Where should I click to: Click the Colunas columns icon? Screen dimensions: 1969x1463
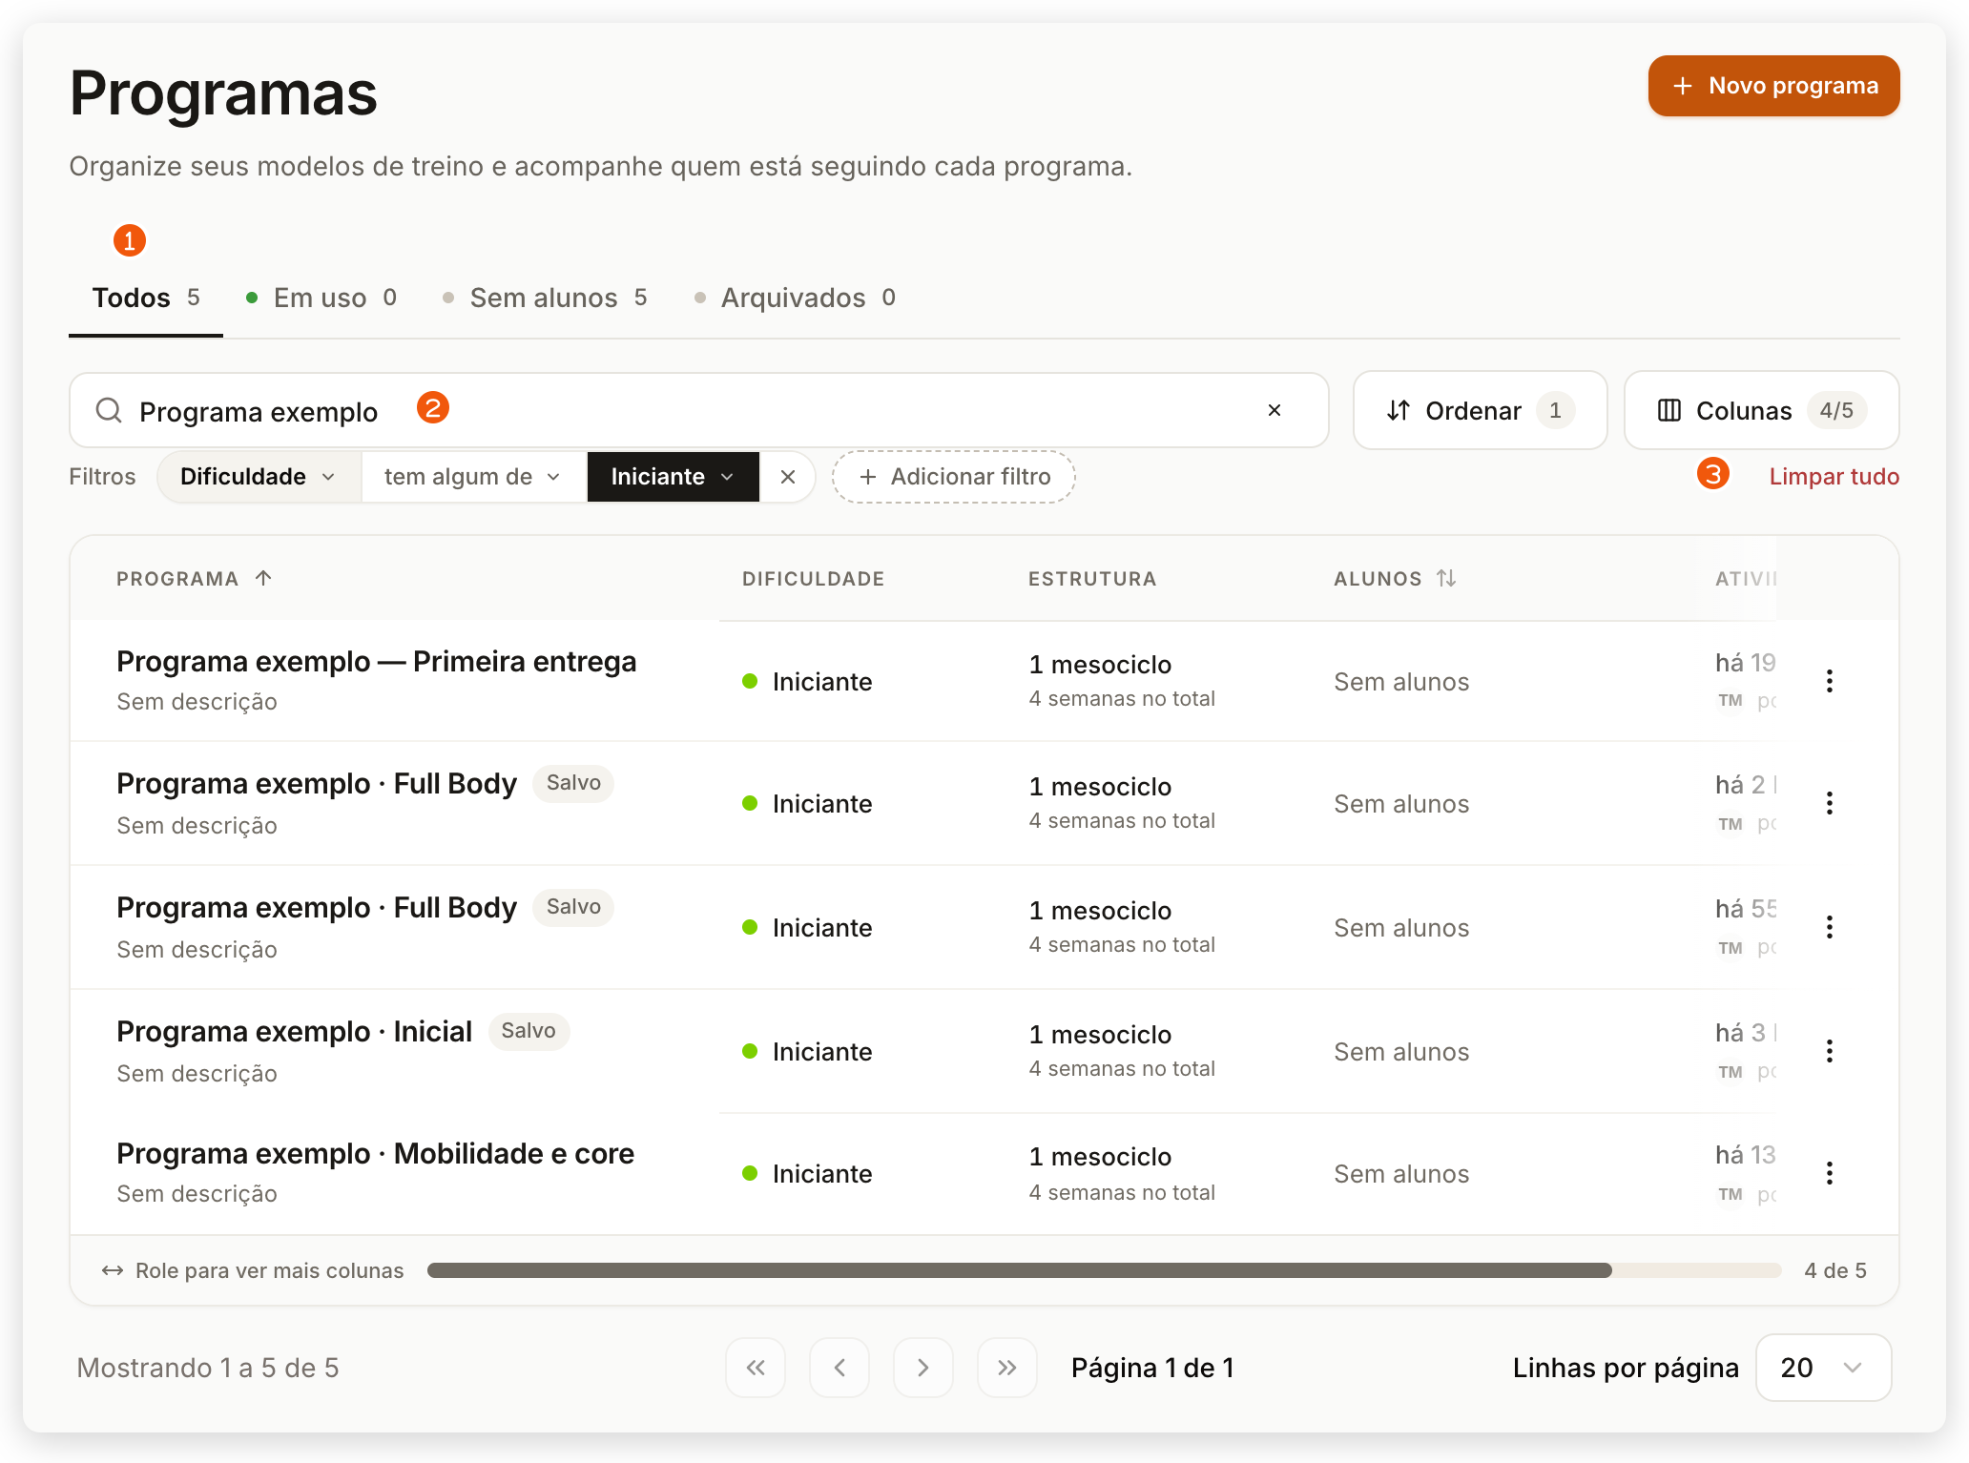pos(1669,410)
